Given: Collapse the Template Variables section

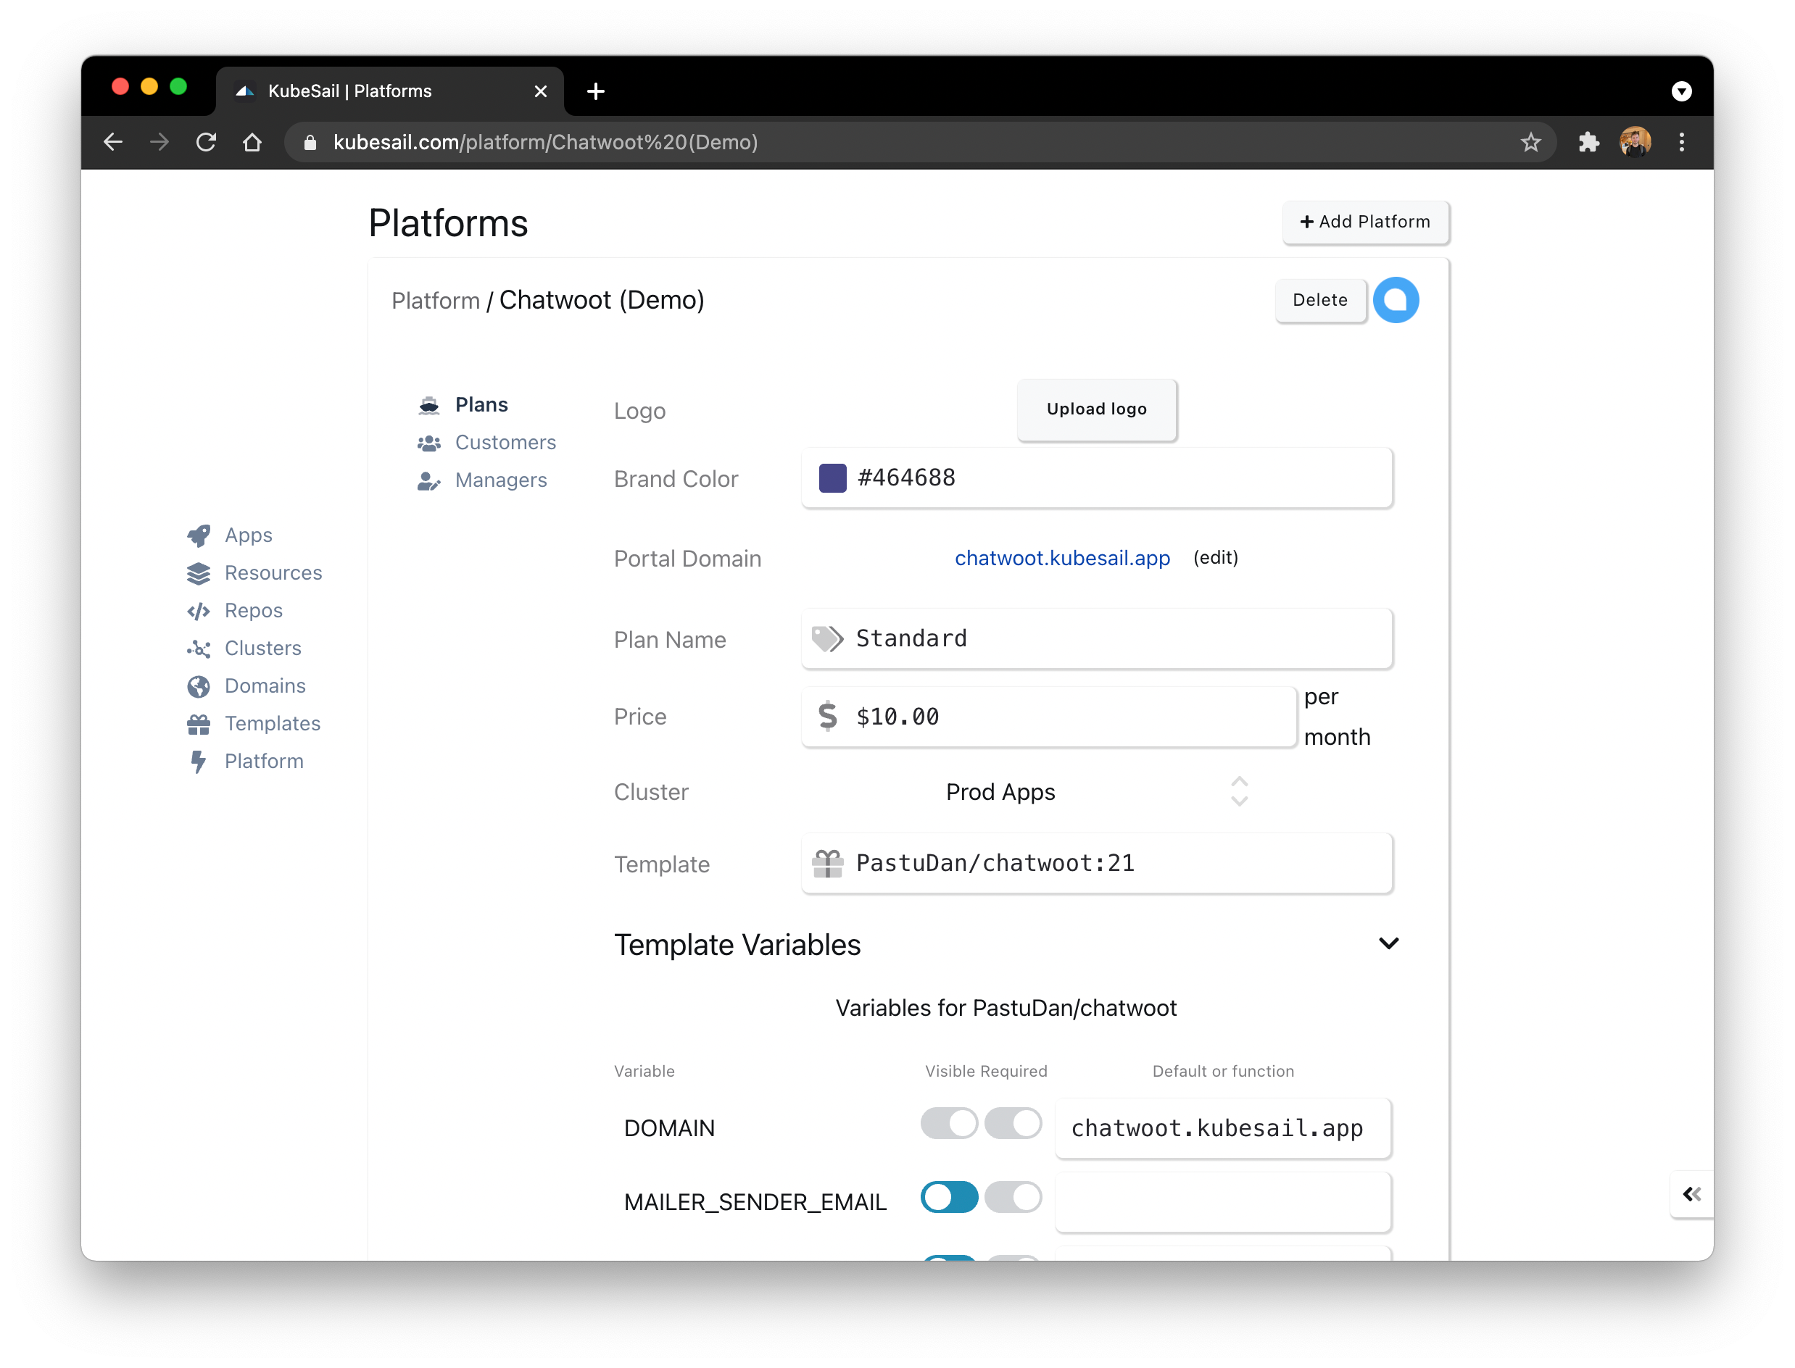Looking at the screenshot, I should [1388, 943].
